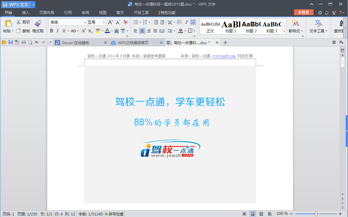The image size is (348, 217).
Task: Increase paragraph indent
Action: click(x=162, y=22)
